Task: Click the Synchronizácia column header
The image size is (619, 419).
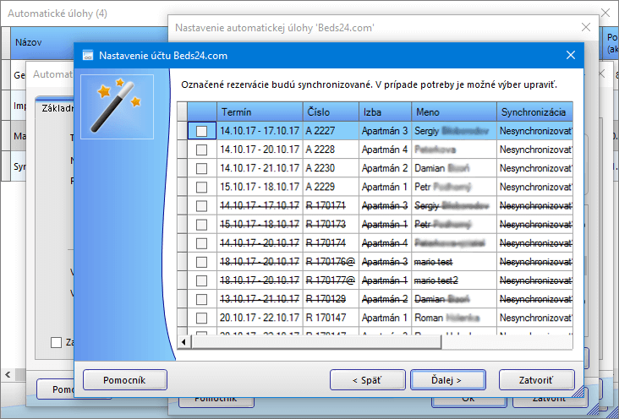Action: (534, 112)
